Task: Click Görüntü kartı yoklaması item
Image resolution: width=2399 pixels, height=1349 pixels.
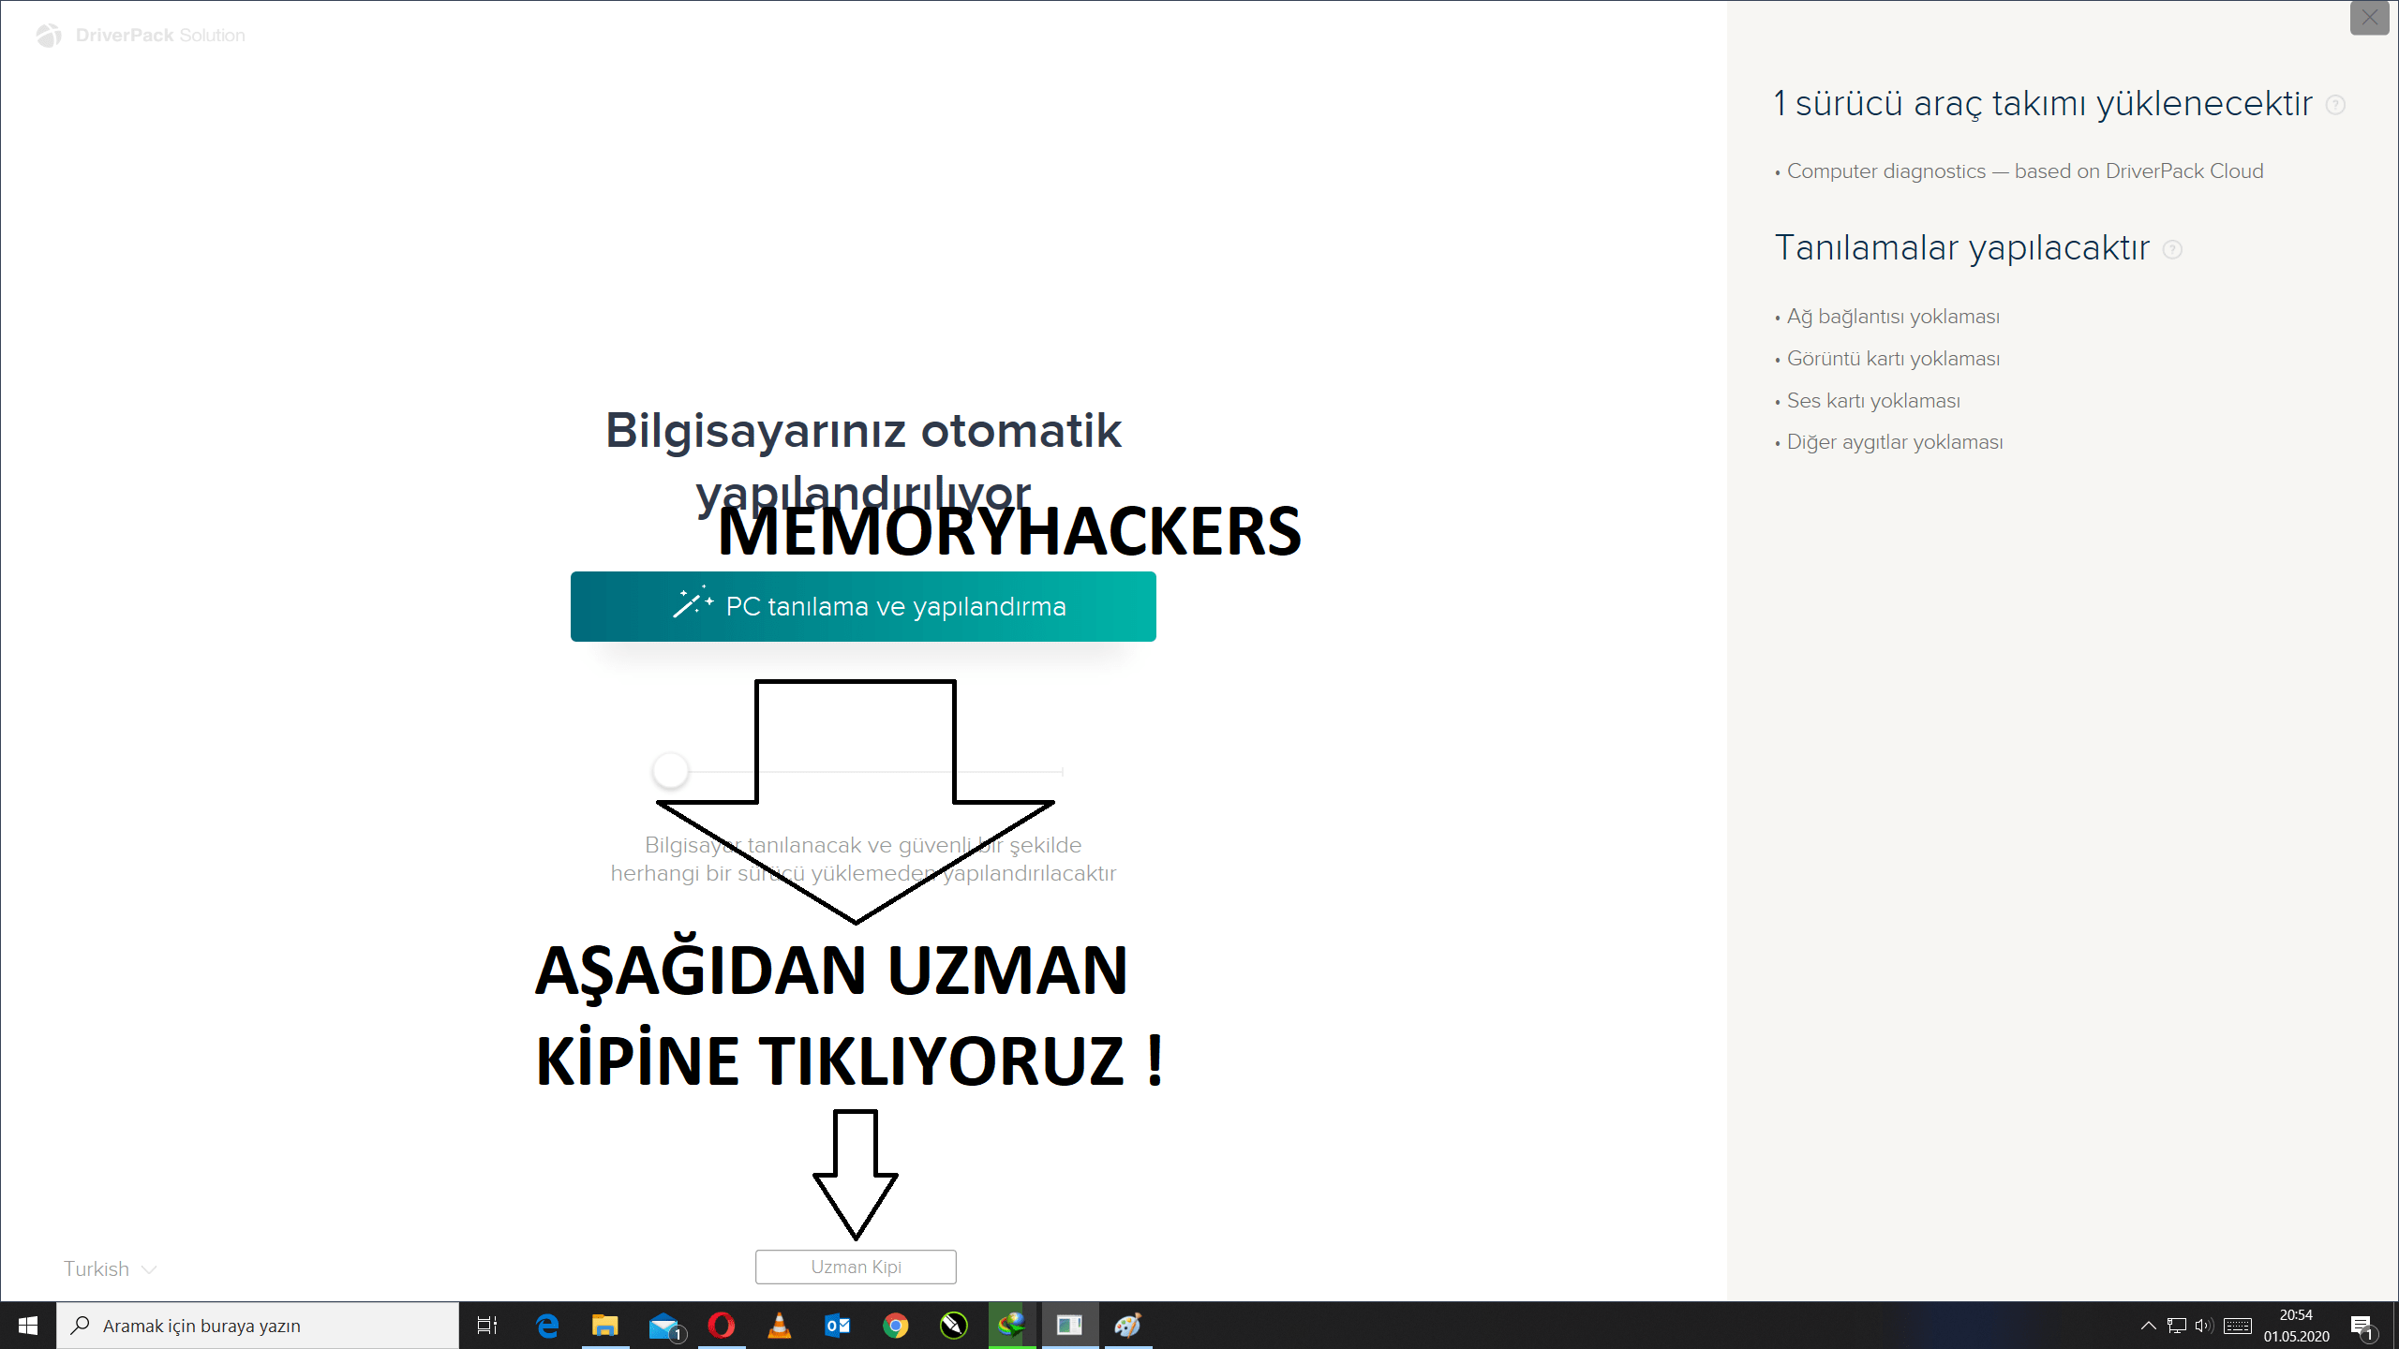Action: tap(1893, 359)
